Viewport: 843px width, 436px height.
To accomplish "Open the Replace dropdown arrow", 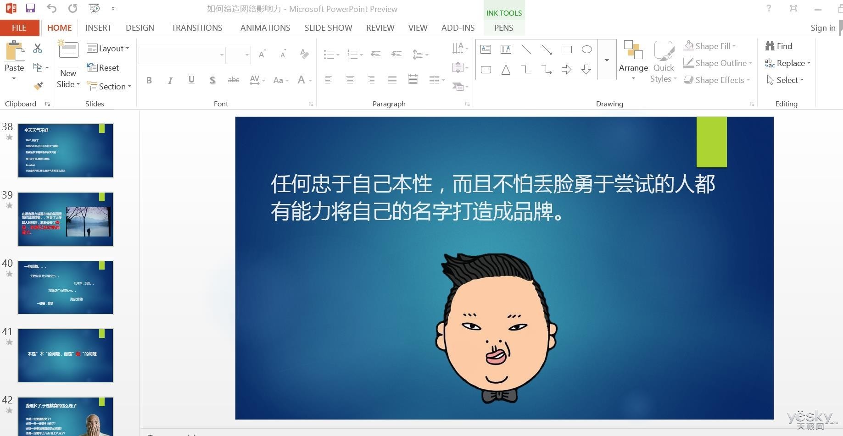I will point(809,63).
